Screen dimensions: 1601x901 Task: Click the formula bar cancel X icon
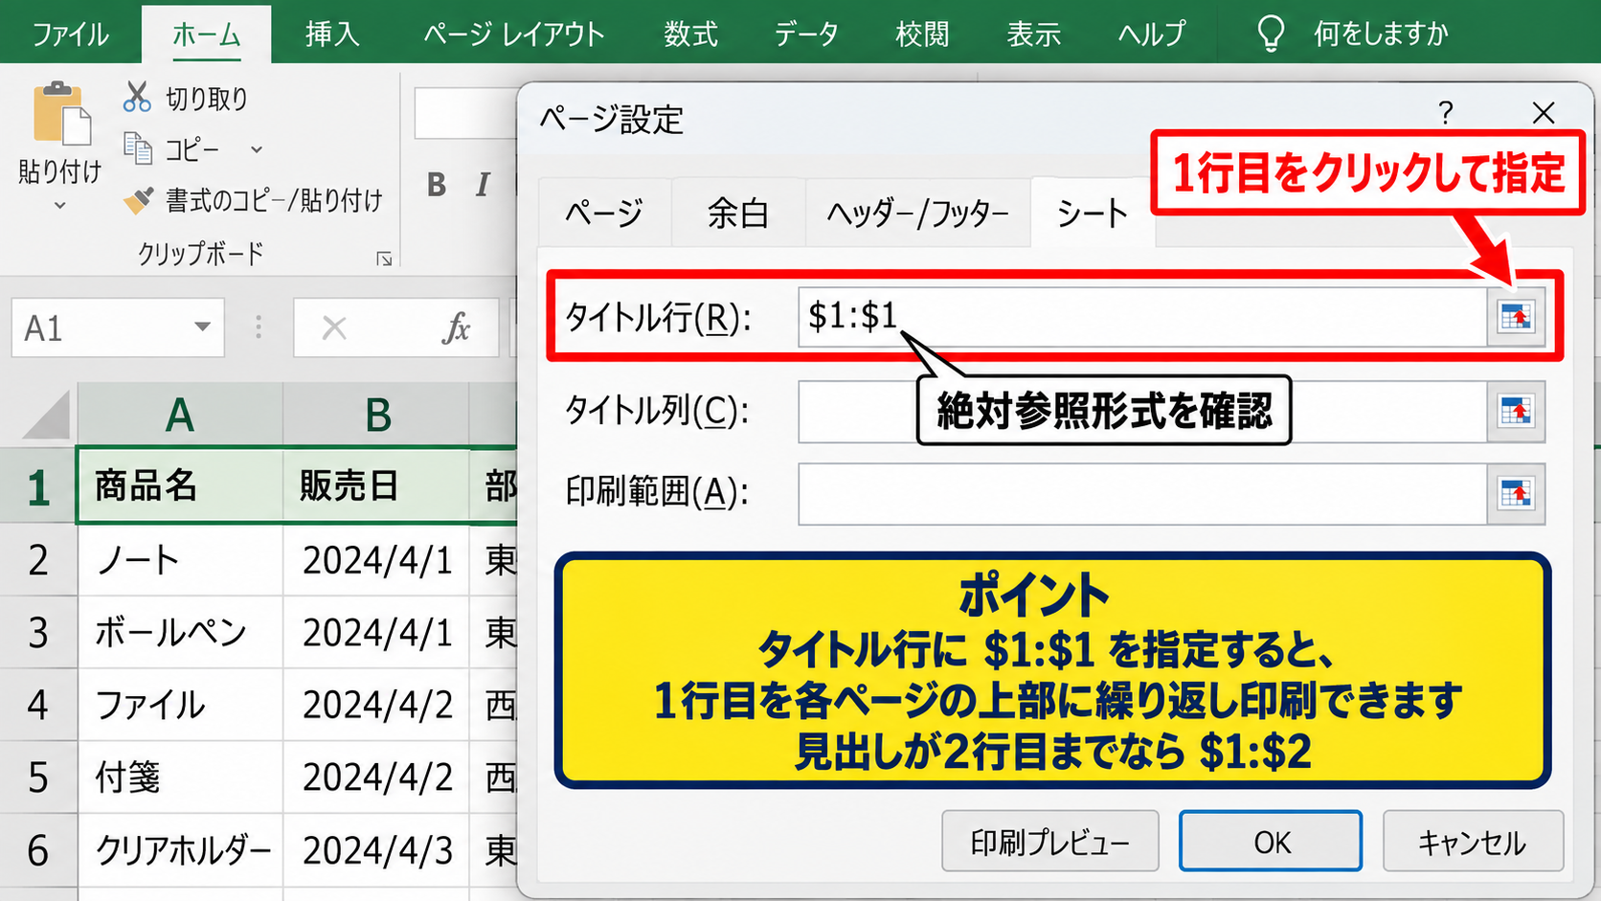click(334, 328)
